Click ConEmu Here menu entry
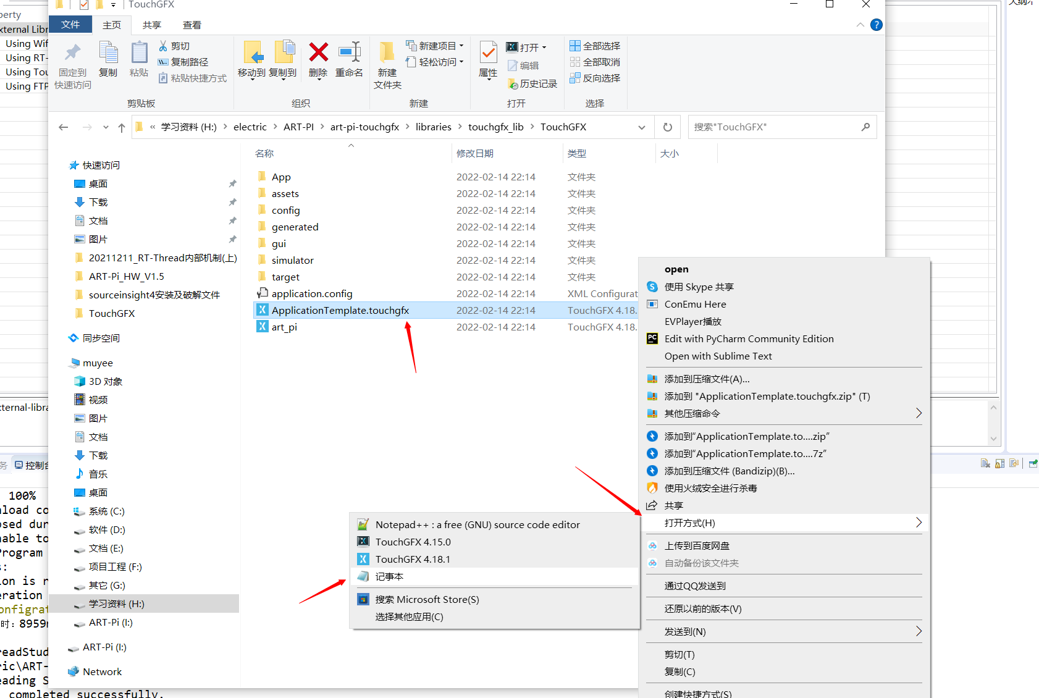 [784, 305]
